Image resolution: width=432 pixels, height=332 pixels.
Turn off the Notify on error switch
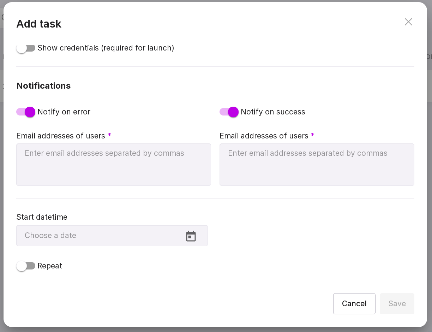coord(26,112)
